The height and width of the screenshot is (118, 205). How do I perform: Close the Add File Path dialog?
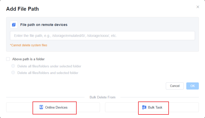click(198, 7)
